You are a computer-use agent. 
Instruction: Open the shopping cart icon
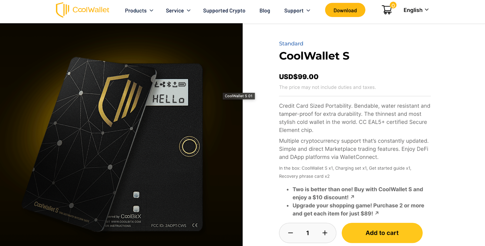(387, 10)
